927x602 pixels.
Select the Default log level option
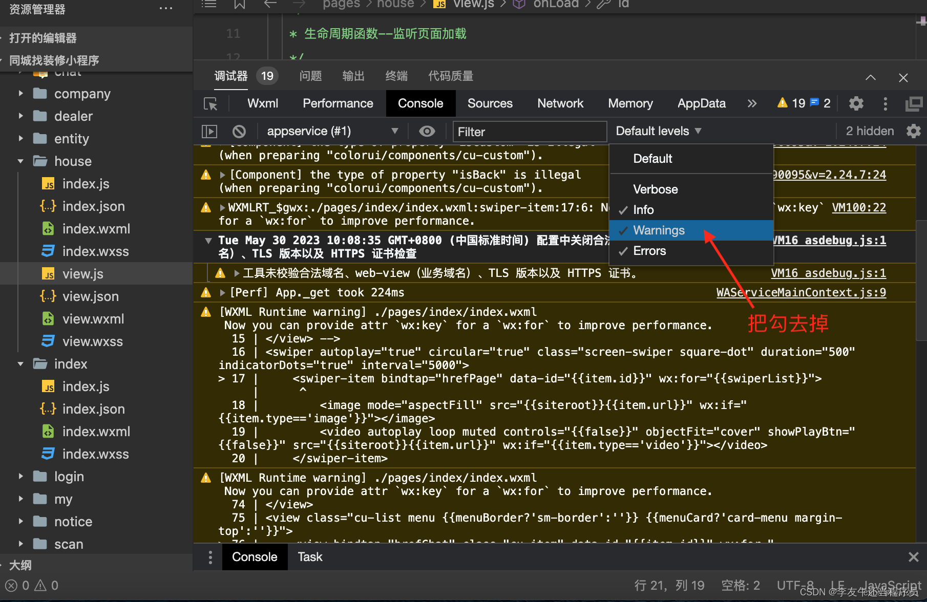pyautogui.click(x=691, y=159)
